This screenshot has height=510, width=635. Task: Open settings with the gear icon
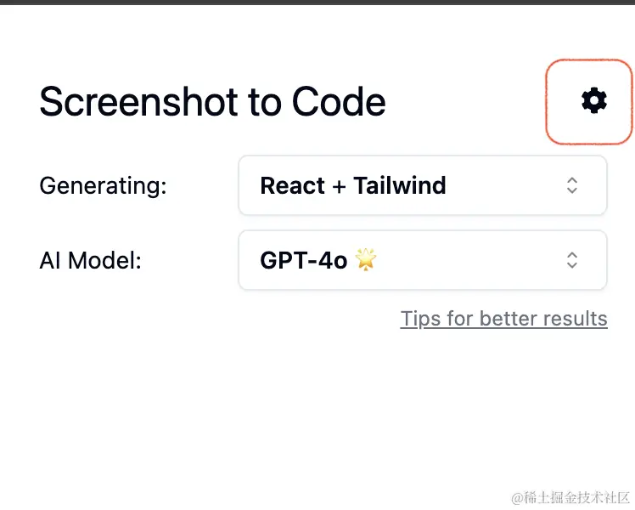[593, 100]
